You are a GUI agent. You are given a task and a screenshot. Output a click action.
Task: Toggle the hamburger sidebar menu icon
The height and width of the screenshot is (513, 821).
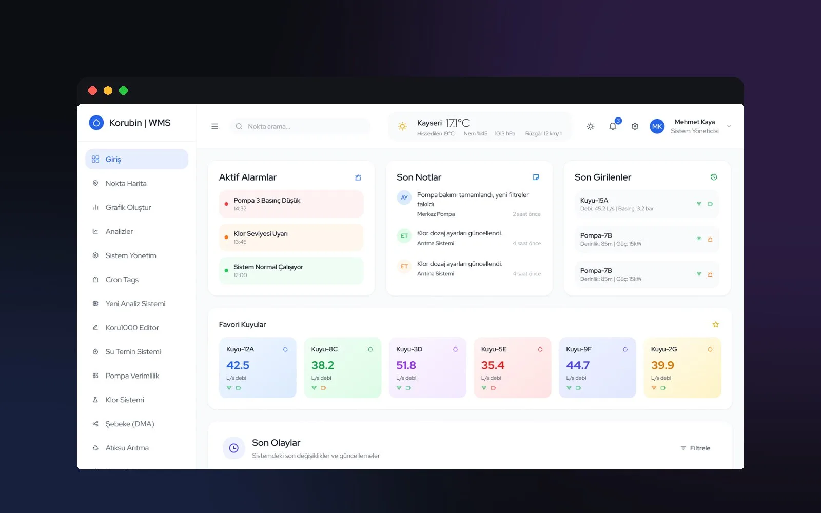coord(214,126)
